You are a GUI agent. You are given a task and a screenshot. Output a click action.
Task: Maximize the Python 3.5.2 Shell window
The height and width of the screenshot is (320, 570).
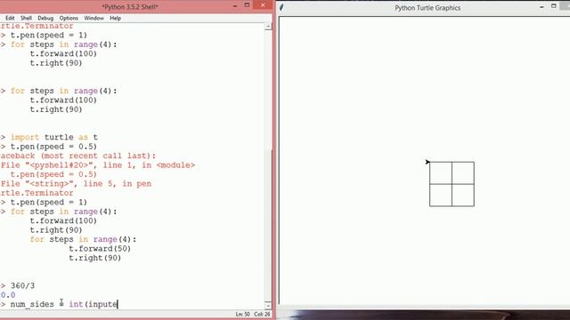247,5
